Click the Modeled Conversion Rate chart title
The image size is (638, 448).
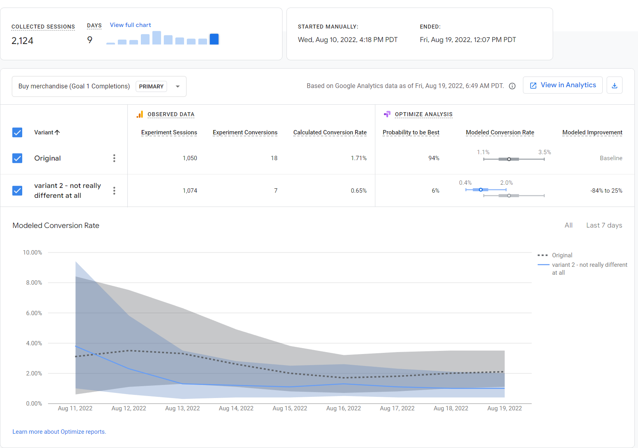[x=56, y=226]
